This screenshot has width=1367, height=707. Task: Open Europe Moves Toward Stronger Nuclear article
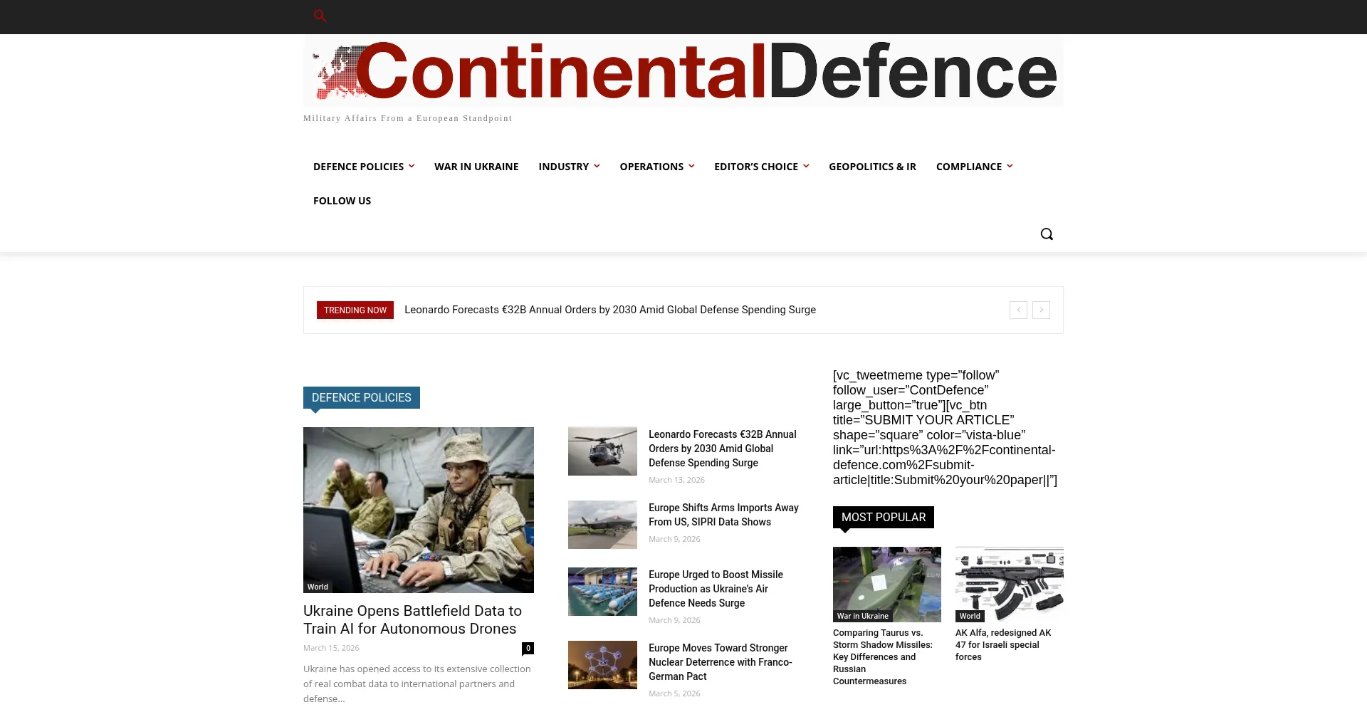point(720,662)
